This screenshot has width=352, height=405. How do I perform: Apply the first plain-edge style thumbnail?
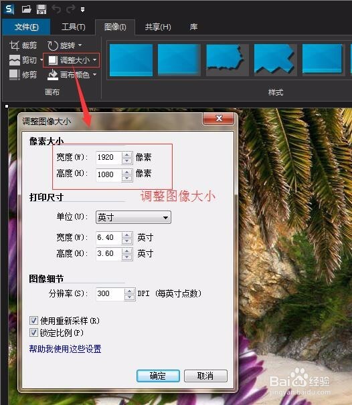pyautogui.click(x=131, y=60)
